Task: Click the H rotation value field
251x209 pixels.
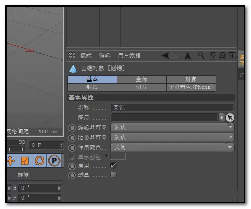Action: tap(38, 188)
